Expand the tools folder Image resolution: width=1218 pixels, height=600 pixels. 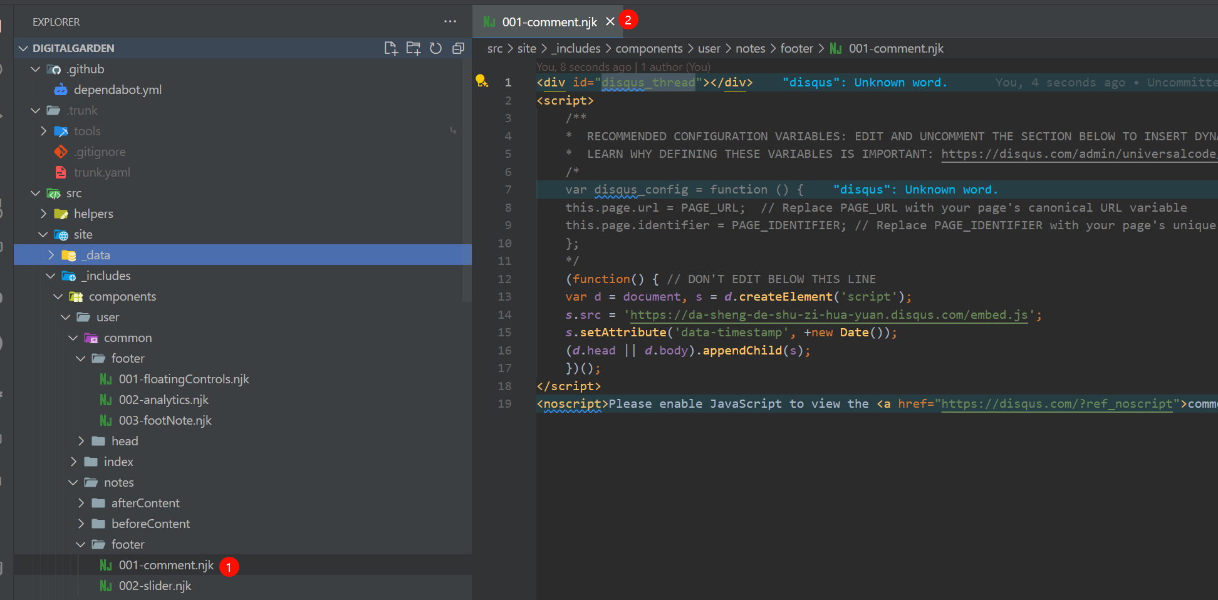43,131
